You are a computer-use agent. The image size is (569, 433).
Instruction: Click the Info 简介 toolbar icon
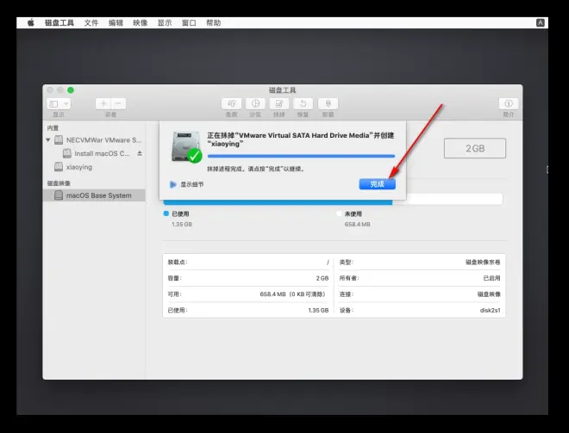(509, 103)
